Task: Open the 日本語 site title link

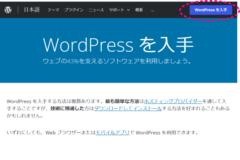Action: [x=32, y=10]
